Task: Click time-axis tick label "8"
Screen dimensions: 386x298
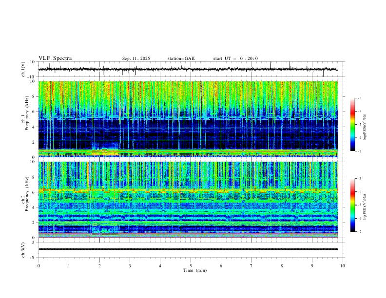Action: pyautogui.click(x=282, y=266)
